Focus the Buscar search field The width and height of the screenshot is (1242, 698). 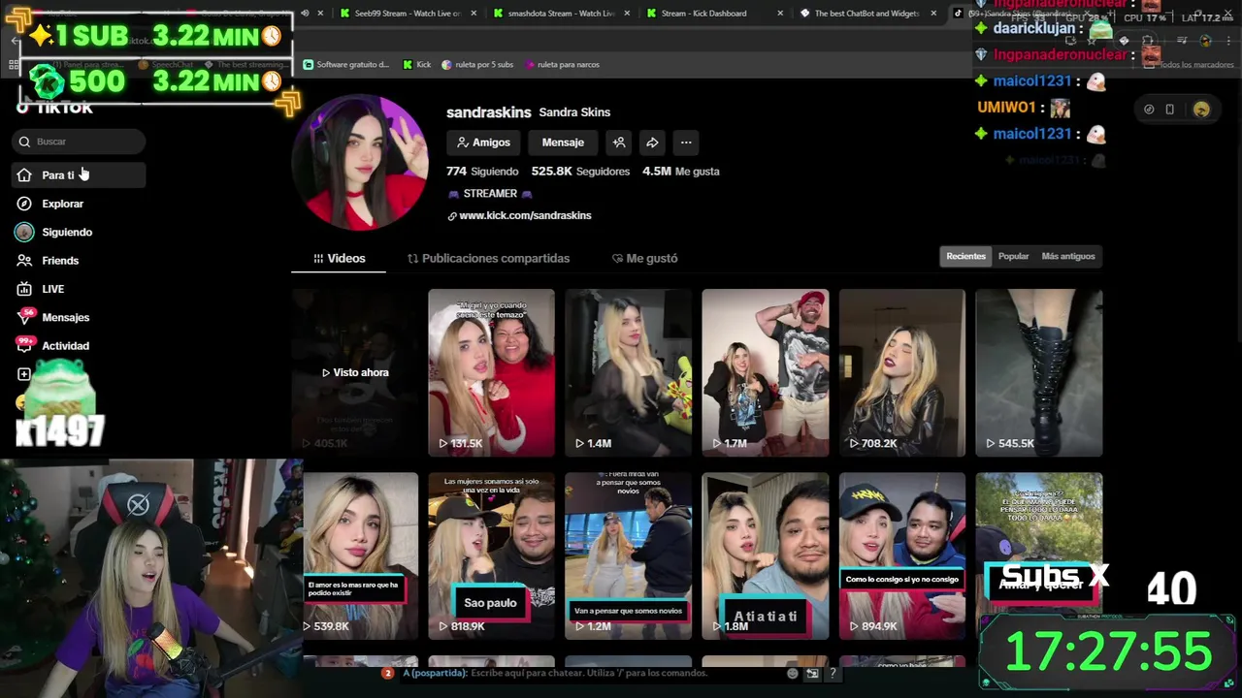pos(80,142)
